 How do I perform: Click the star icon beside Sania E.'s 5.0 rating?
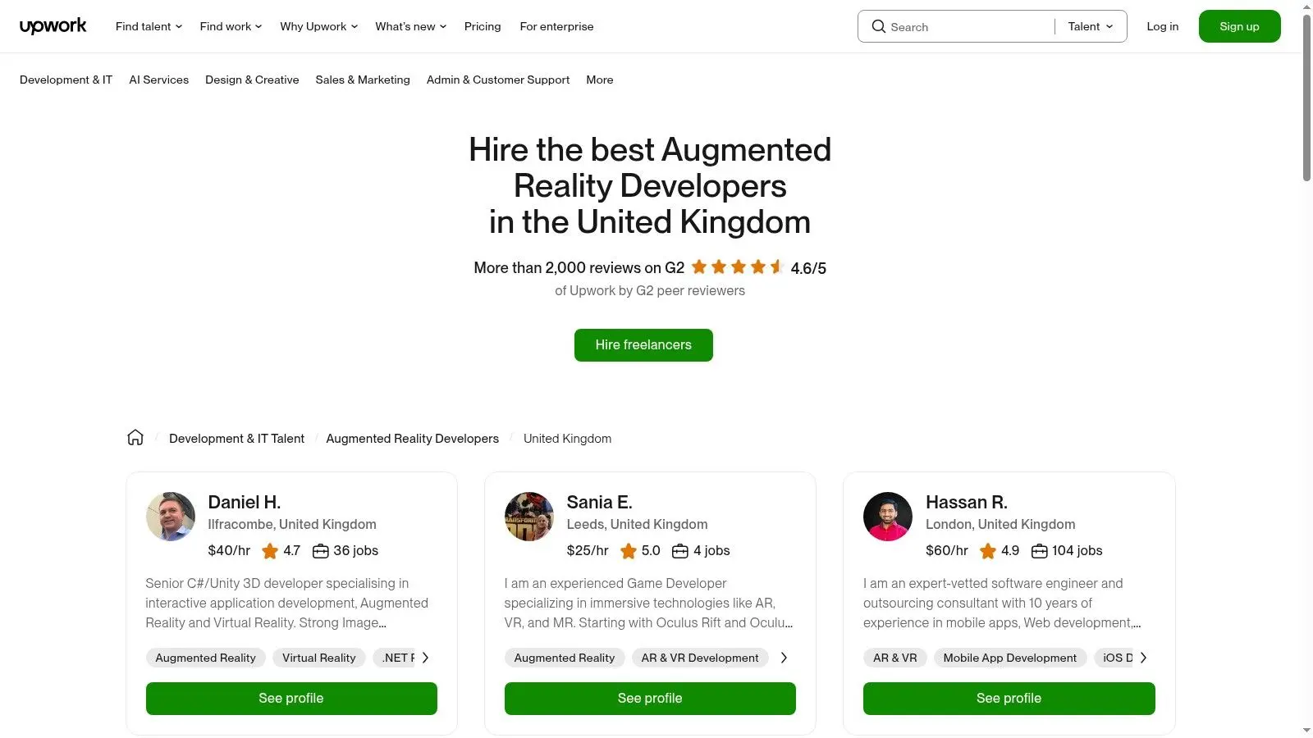pos(628,550)
